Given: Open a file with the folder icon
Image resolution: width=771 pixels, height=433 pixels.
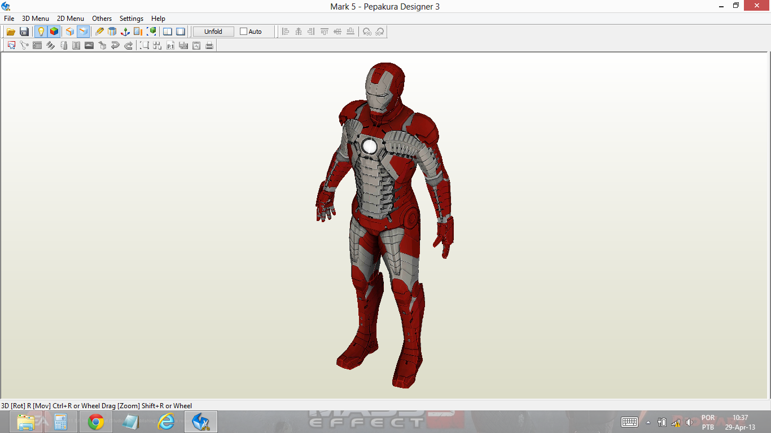Looking at the screenshot, I should (11, 32).
